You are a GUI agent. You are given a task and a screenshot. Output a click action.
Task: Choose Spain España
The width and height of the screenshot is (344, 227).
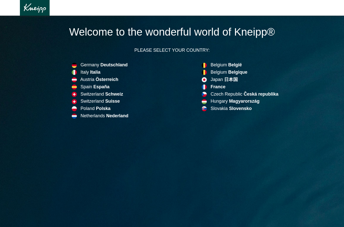95,87
